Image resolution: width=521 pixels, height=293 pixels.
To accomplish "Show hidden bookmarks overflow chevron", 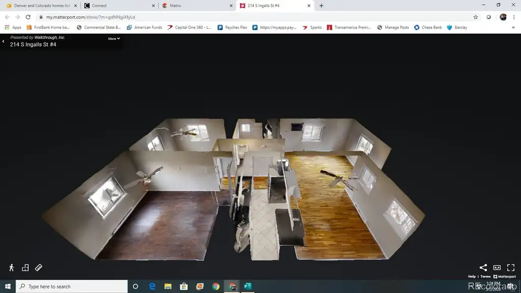I will pos(513,27).
